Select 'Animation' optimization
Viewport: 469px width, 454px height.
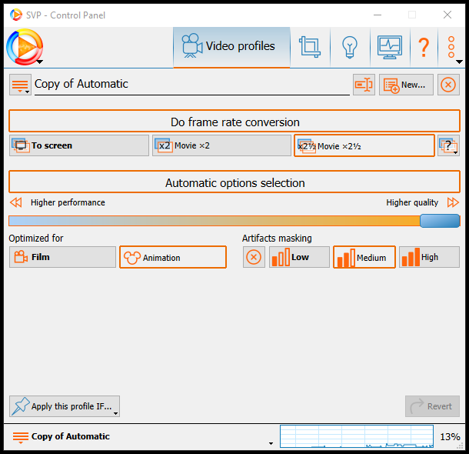point(173,257)
